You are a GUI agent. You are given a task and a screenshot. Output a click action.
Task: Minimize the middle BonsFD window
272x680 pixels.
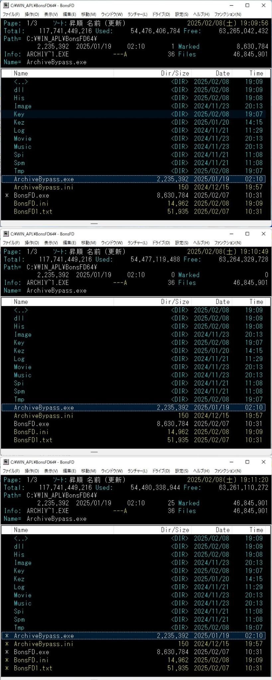pyautogui.click(x=231, y=234)
